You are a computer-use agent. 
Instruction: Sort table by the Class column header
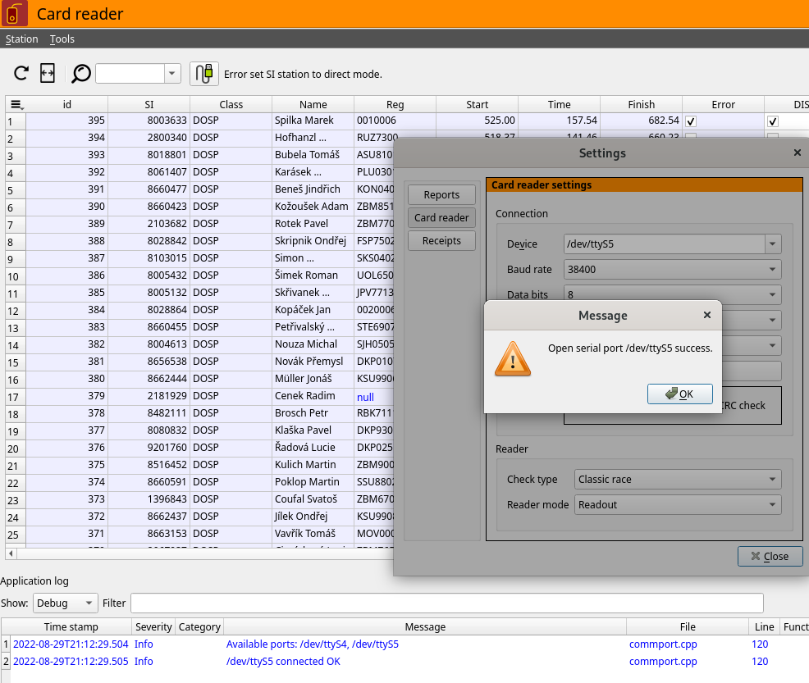pos(231,105)
